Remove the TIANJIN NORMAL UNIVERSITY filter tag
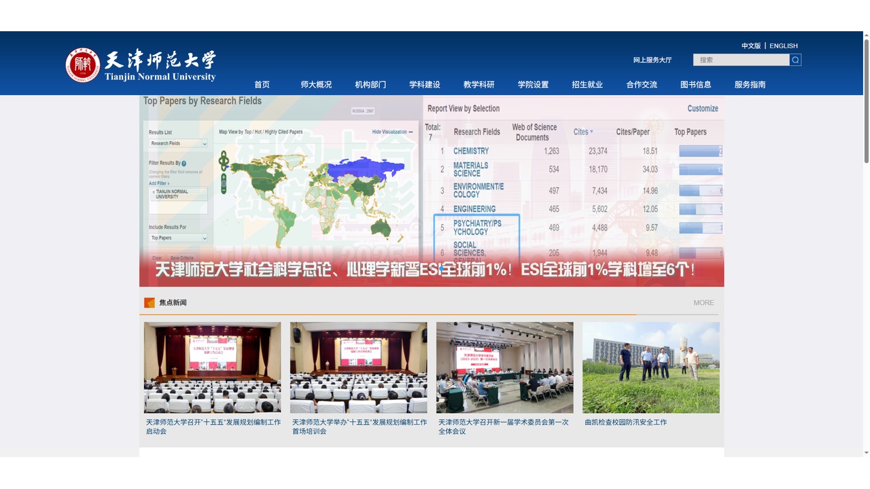 (154, 192)
